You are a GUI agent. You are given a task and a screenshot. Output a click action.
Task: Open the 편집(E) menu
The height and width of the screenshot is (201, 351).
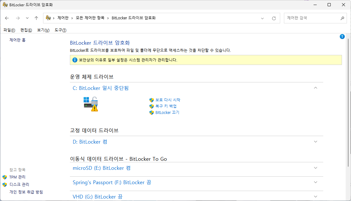point(26,30)
